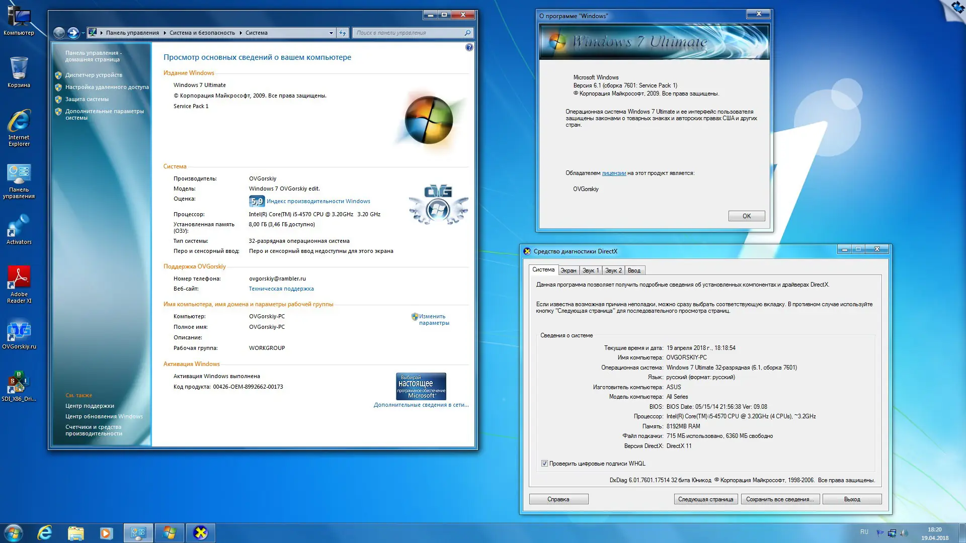This screenshot has width=966, height=543.
Task: Toggle the WHQL digital signatures checkbox
Action: (x=544, y=464)
